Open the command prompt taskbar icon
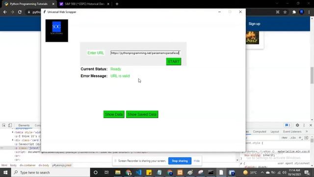Image resolution: width=314 pixels, height=177 pixels. [210, 173]
